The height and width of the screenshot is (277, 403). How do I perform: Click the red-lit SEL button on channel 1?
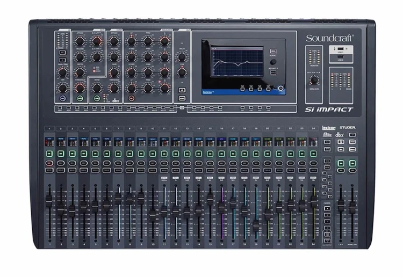(x=49, y=163)
